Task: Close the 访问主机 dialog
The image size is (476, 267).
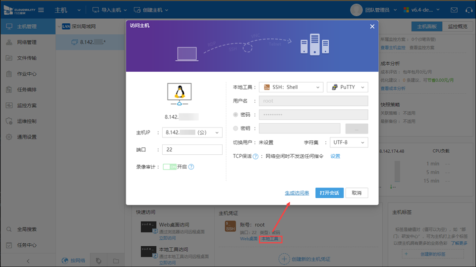Action: (x=372, y=27)
